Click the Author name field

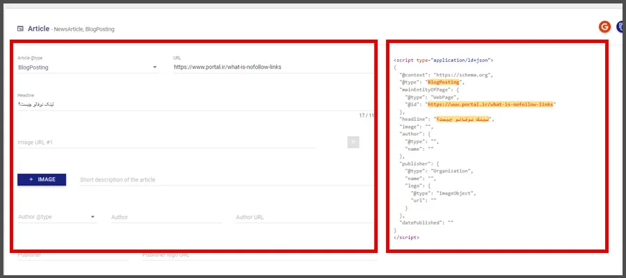(x=166, y=218)
